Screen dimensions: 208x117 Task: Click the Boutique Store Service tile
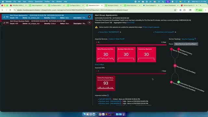126,55
